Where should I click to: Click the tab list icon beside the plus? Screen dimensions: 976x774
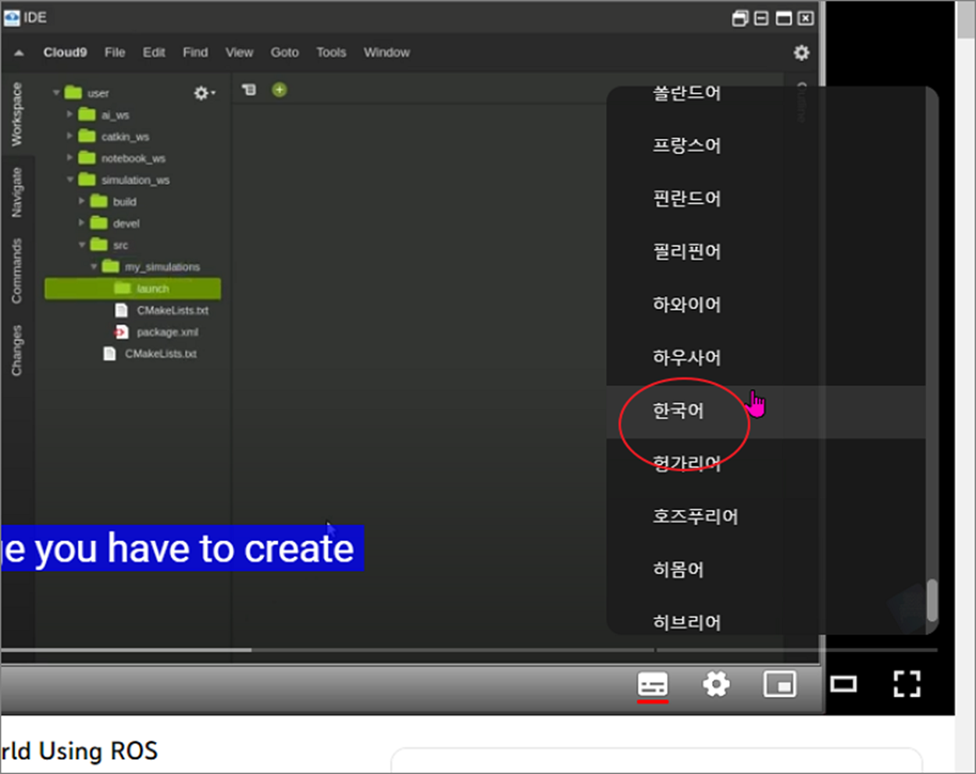(249, 90)
